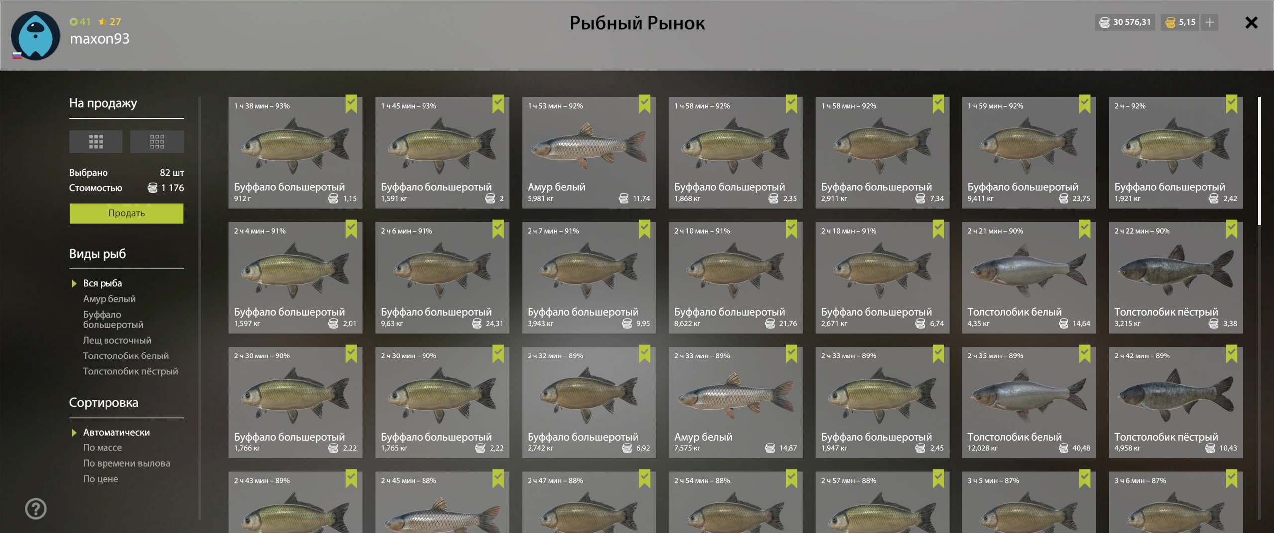Sort fish По цене
This screenshot has width=1274, height=533.
pos(101,479)
